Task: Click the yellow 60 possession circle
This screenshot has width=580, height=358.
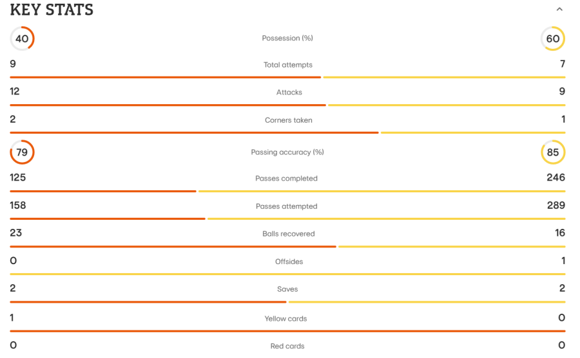Action: coord(553,39)
